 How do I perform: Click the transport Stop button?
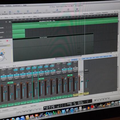point(30,111)
